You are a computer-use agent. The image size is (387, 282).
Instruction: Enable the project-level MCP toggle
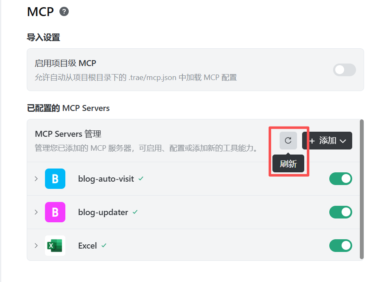[344, 70]
